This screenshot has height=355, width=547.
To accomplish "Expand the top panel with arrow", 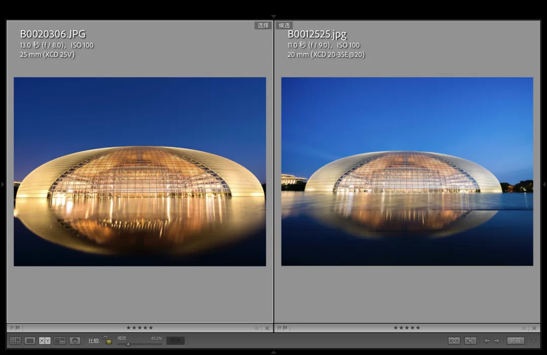I will tap(273, 17).
